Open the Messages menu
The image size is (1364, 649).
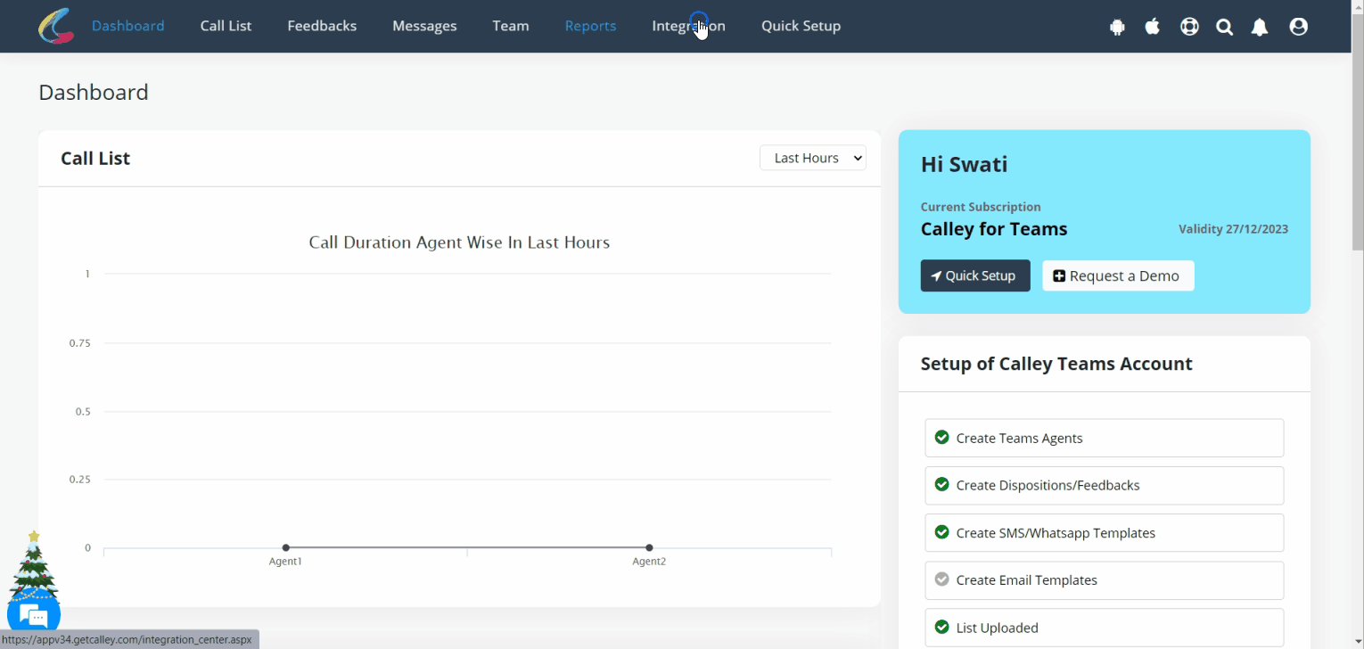coord(424,26)
